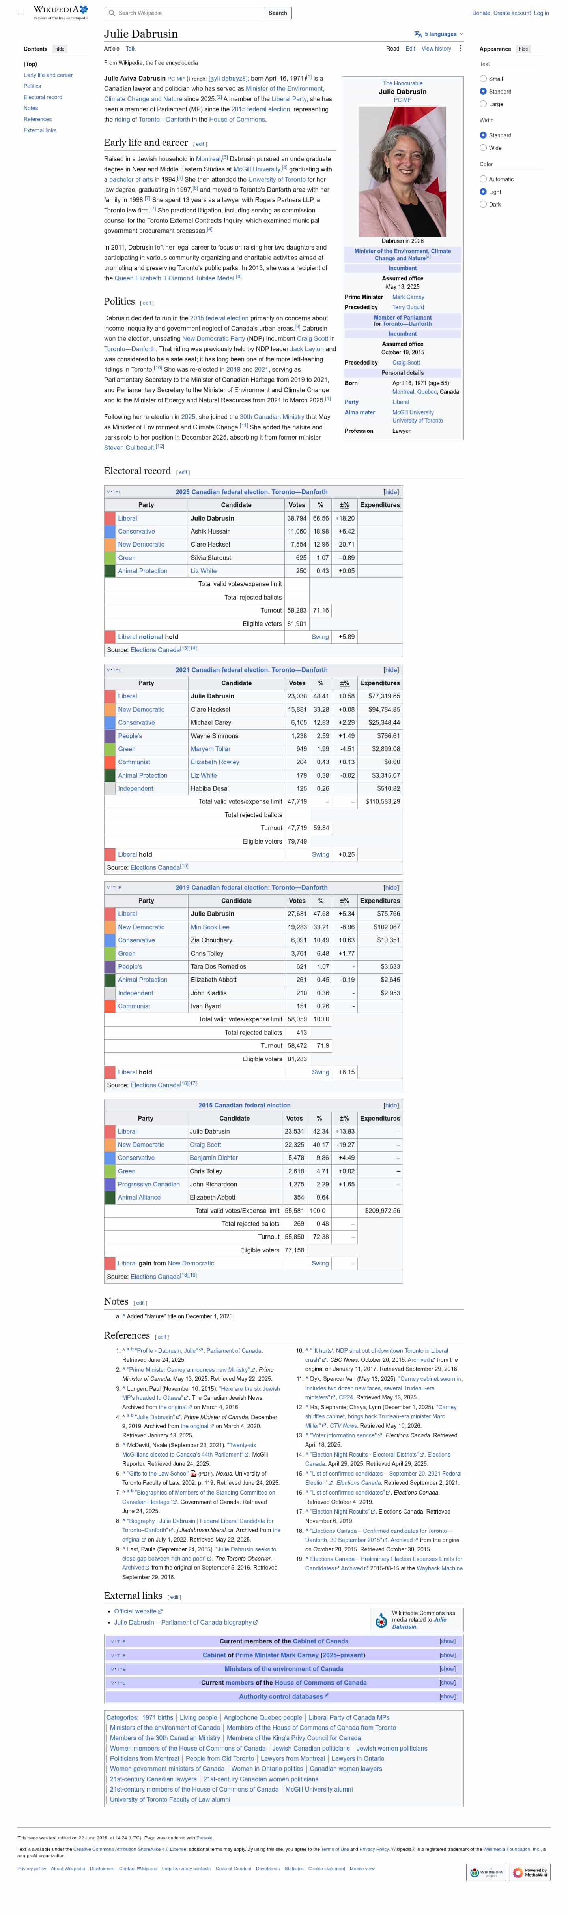568x1916 pixels.
Task: Open the hamburger main menu icon
Action: point(21,13)
